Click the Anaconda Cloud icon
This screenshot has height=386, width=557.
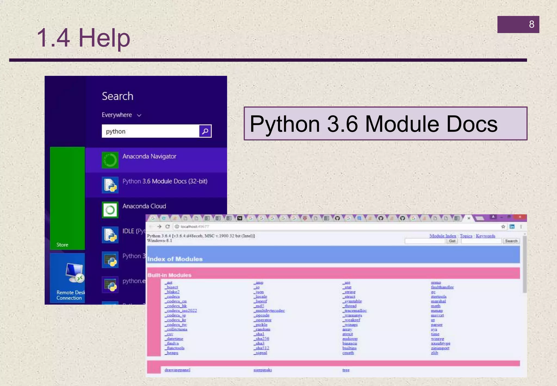coord(110,210)
